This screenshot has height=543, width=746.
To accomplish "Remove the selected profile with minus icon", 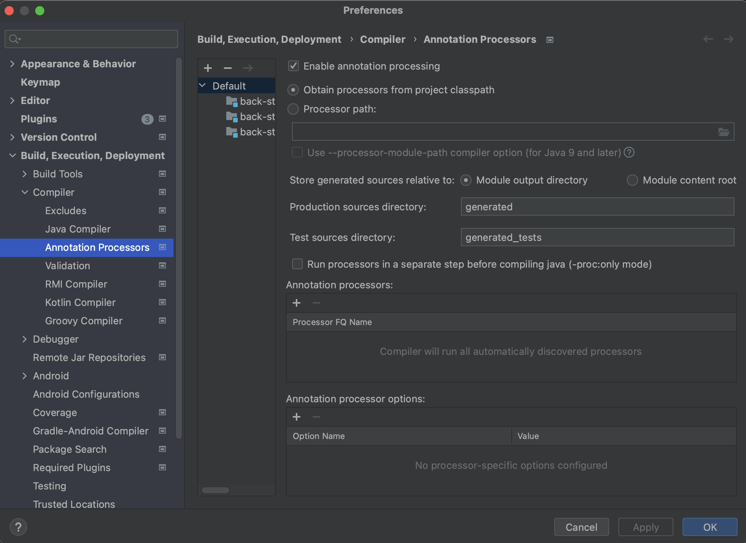I will (228, 68).
